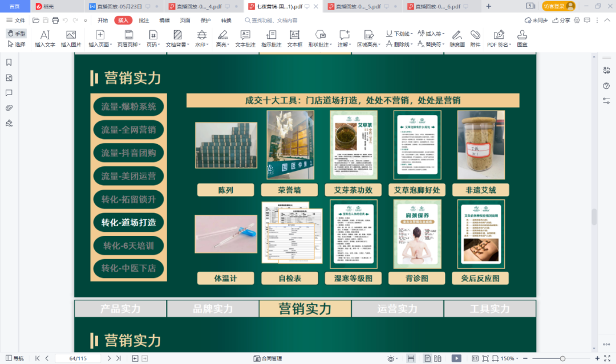Go to the previous page
Image resolution: width=616 pixels, height=364 pixels.
coord(47,358)
